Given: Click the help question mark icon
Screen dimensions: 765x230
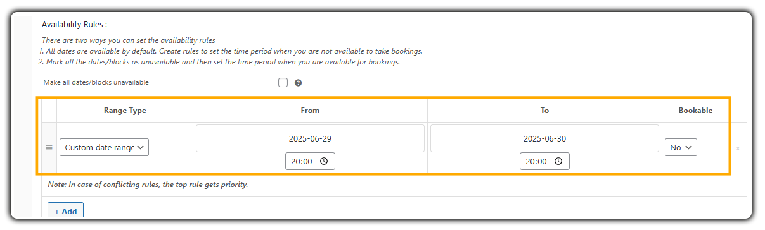Looking at the screenshot, I should (298, 83).
